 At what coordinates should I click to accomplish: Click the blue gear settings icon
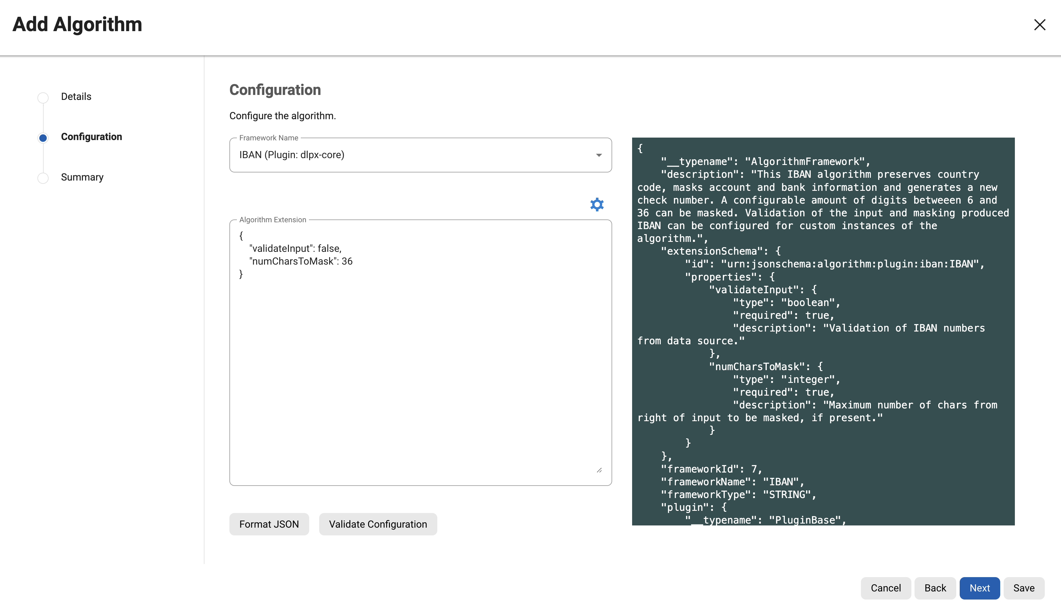coord(597,204)
